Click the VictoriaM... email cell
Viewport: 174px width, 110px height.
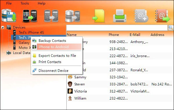(x=140, y=91)
